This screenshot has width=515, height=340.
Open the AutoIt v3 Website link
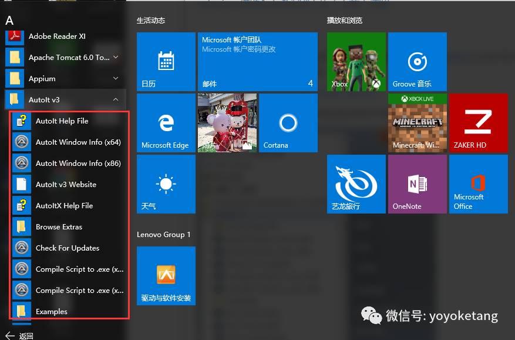click(x=66, y=185)
